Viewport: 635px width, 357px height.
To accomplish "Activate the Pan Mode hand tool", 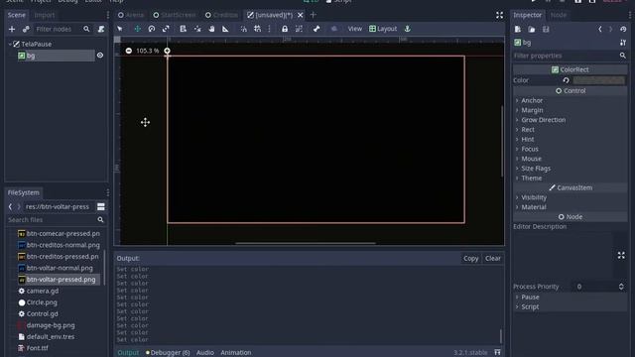I will (x=211, y=29).
